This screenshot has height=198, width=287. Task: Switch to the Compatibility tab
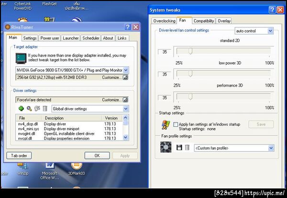[204, 21]
